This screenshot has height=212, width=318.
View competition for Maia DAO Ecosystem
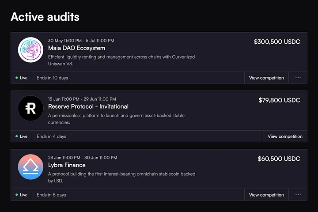coord(266,78)
